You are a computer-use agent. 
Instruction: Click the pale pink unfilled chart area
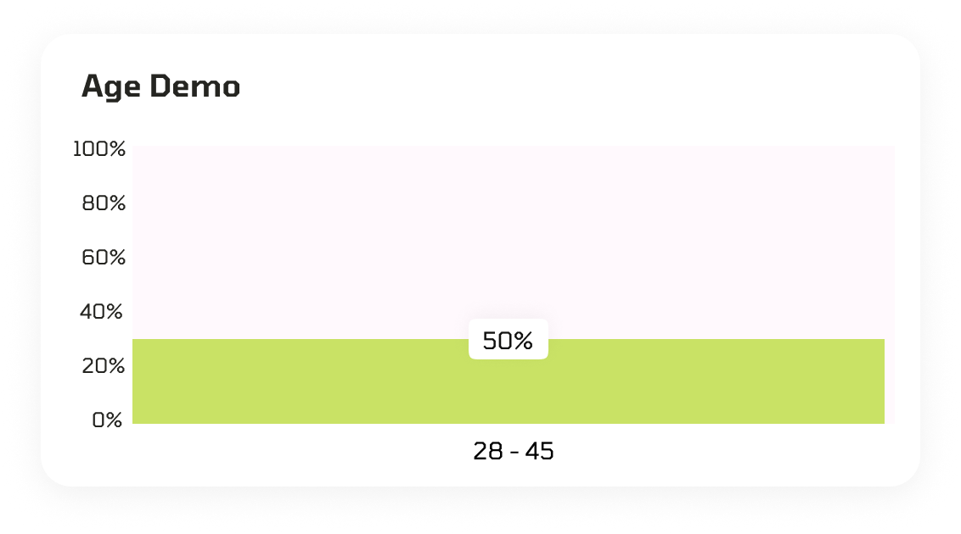point(514,242)
